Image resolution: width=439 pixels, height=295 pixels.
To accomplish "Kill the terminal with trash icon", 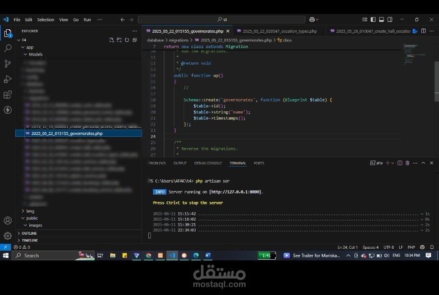I will 407,163.
